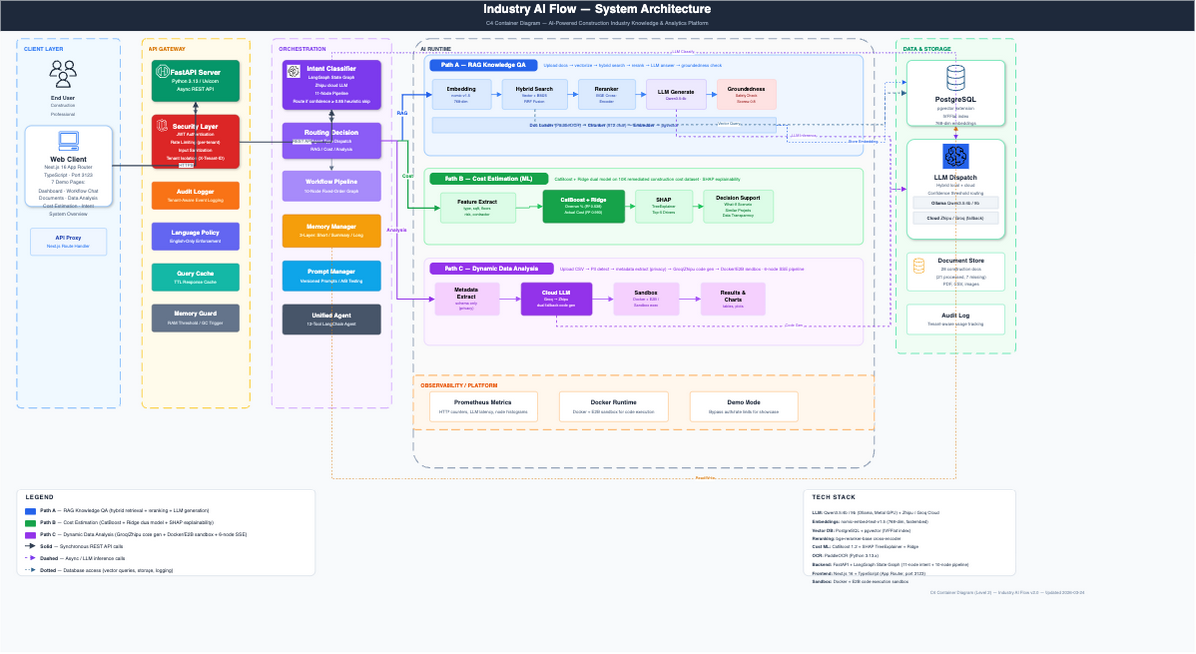Select the Reranker node
Image resolution: width=1196 pixels, height=654 pixels.
(608, 94)
